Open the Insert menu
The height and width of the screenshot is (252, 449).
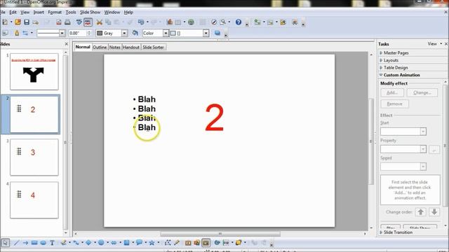tap(39, 13)
